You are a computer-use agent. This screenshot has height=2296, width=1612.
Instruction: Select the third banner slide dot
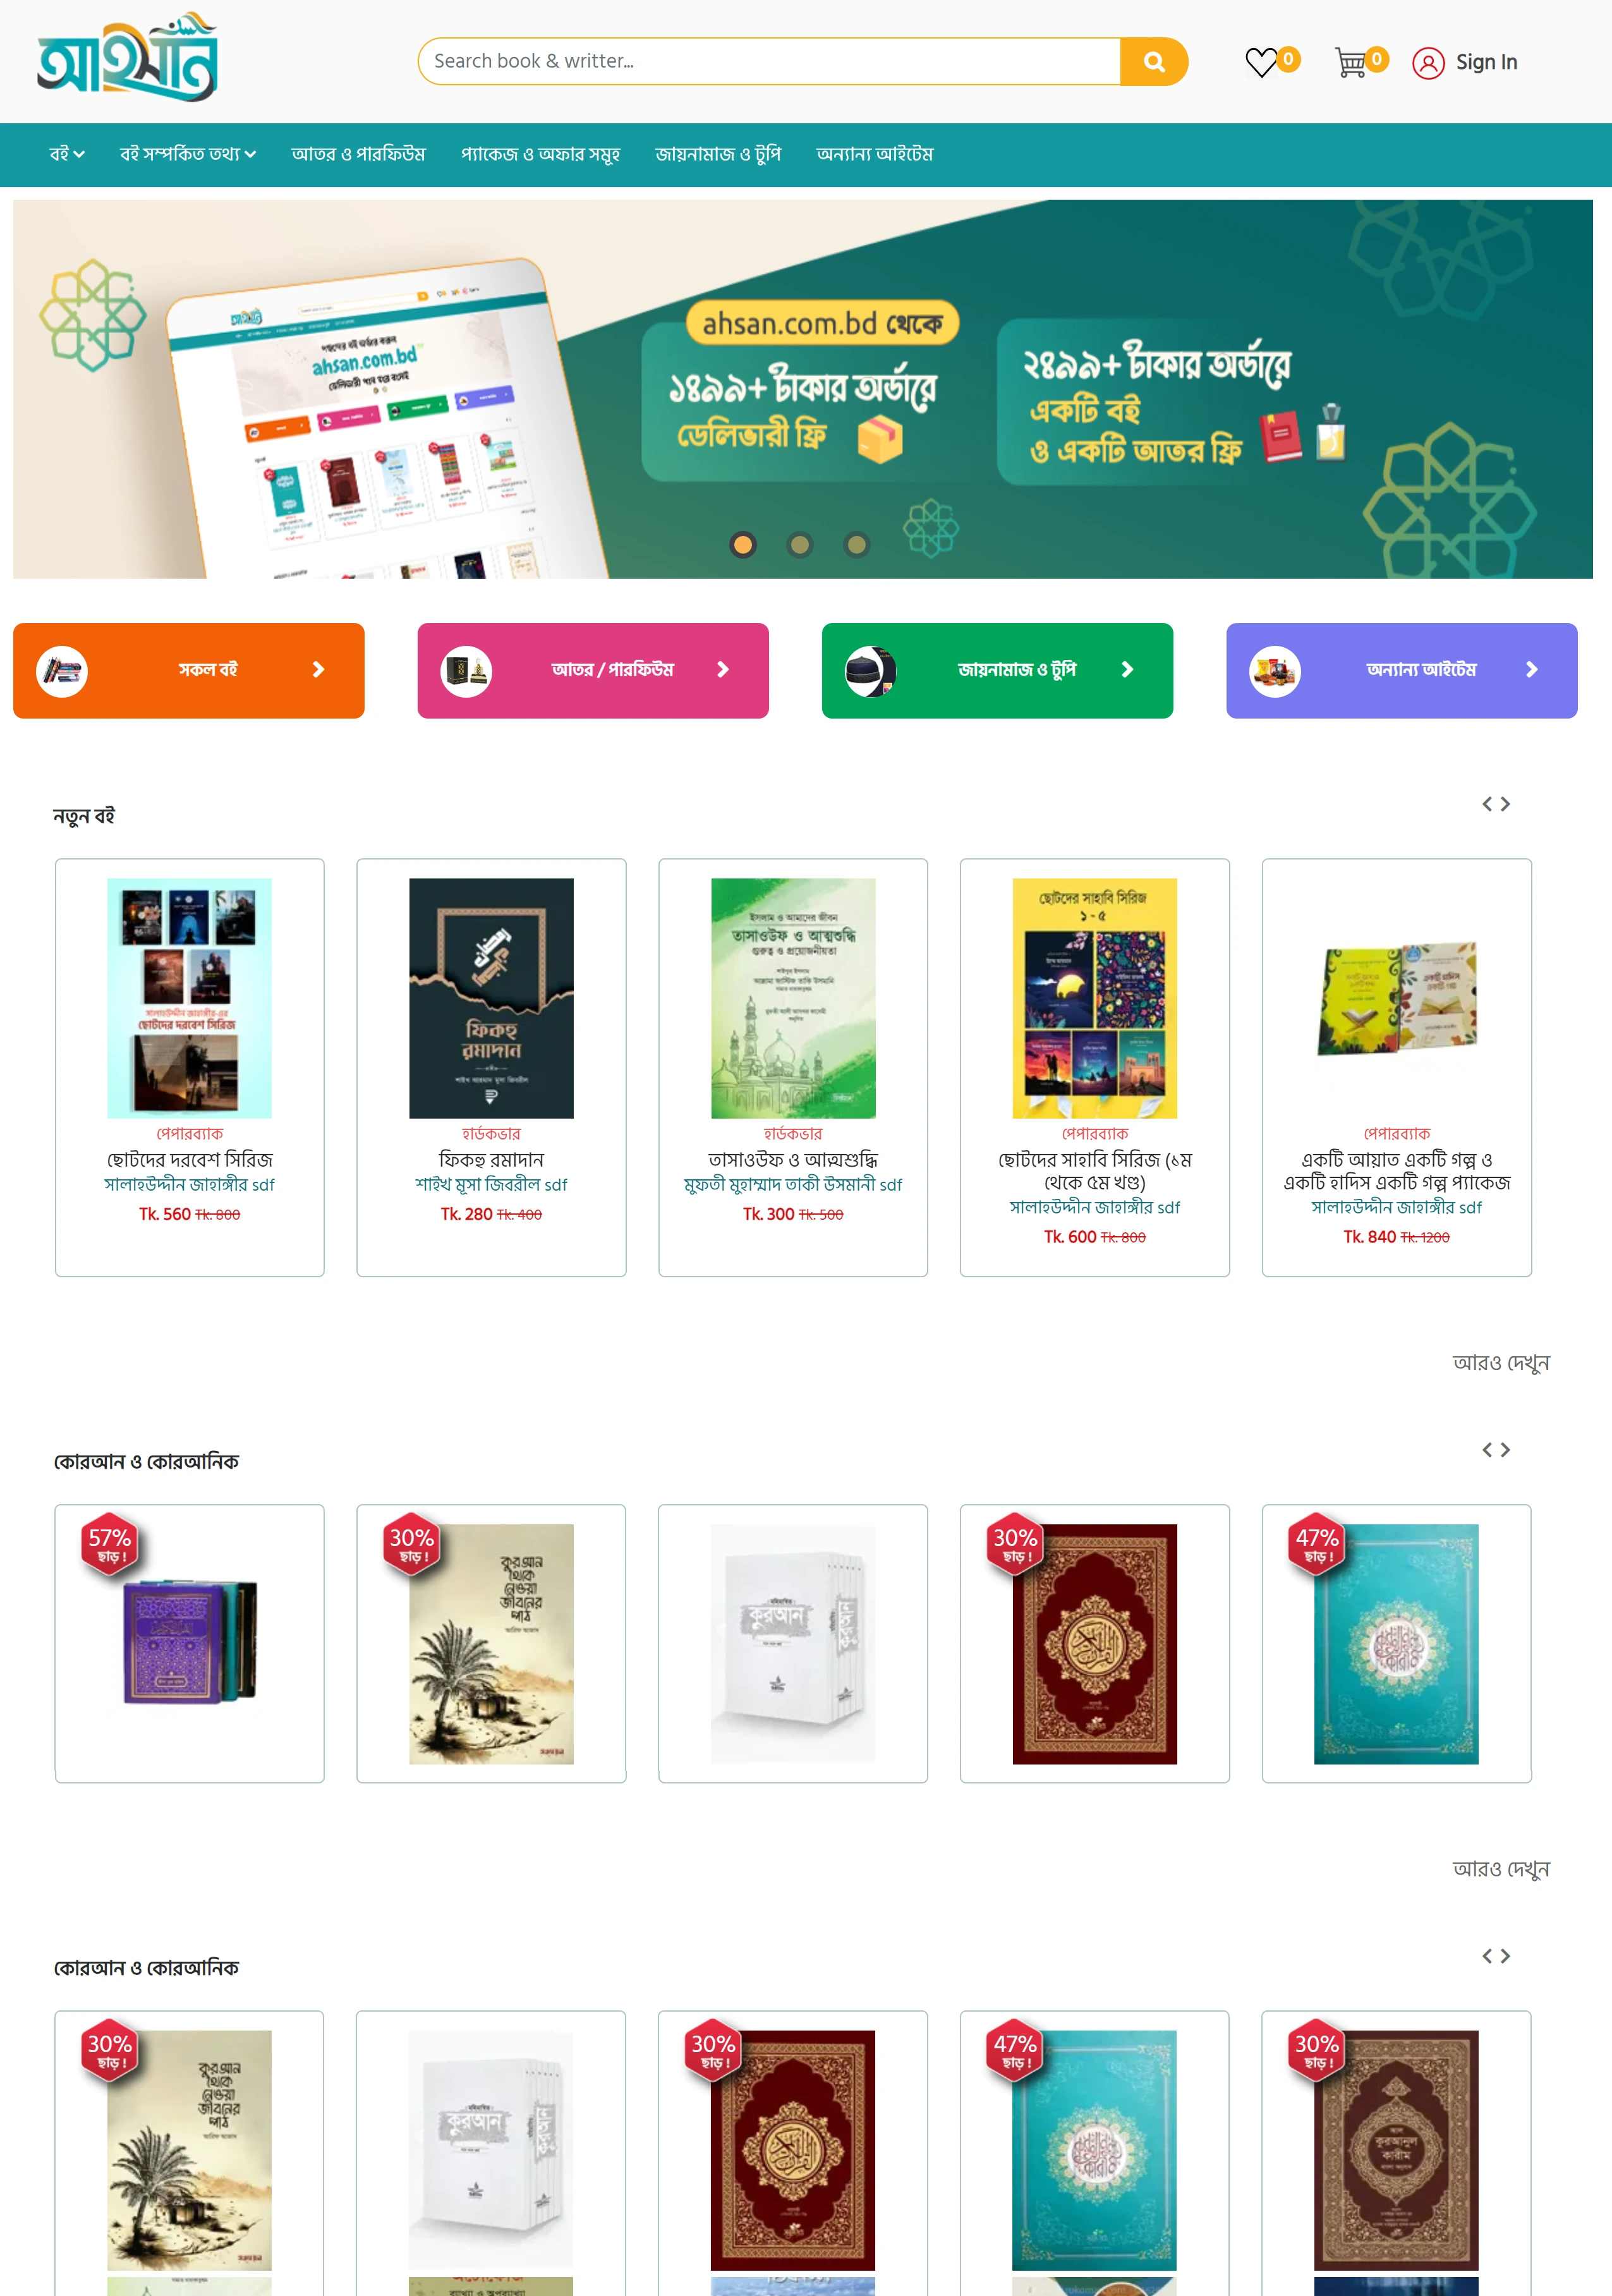(856, 545)
